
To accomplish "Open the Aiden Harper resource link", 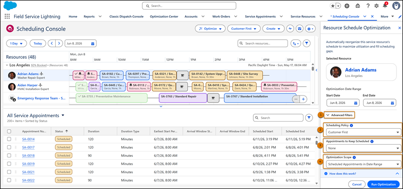I will (28, 85).
